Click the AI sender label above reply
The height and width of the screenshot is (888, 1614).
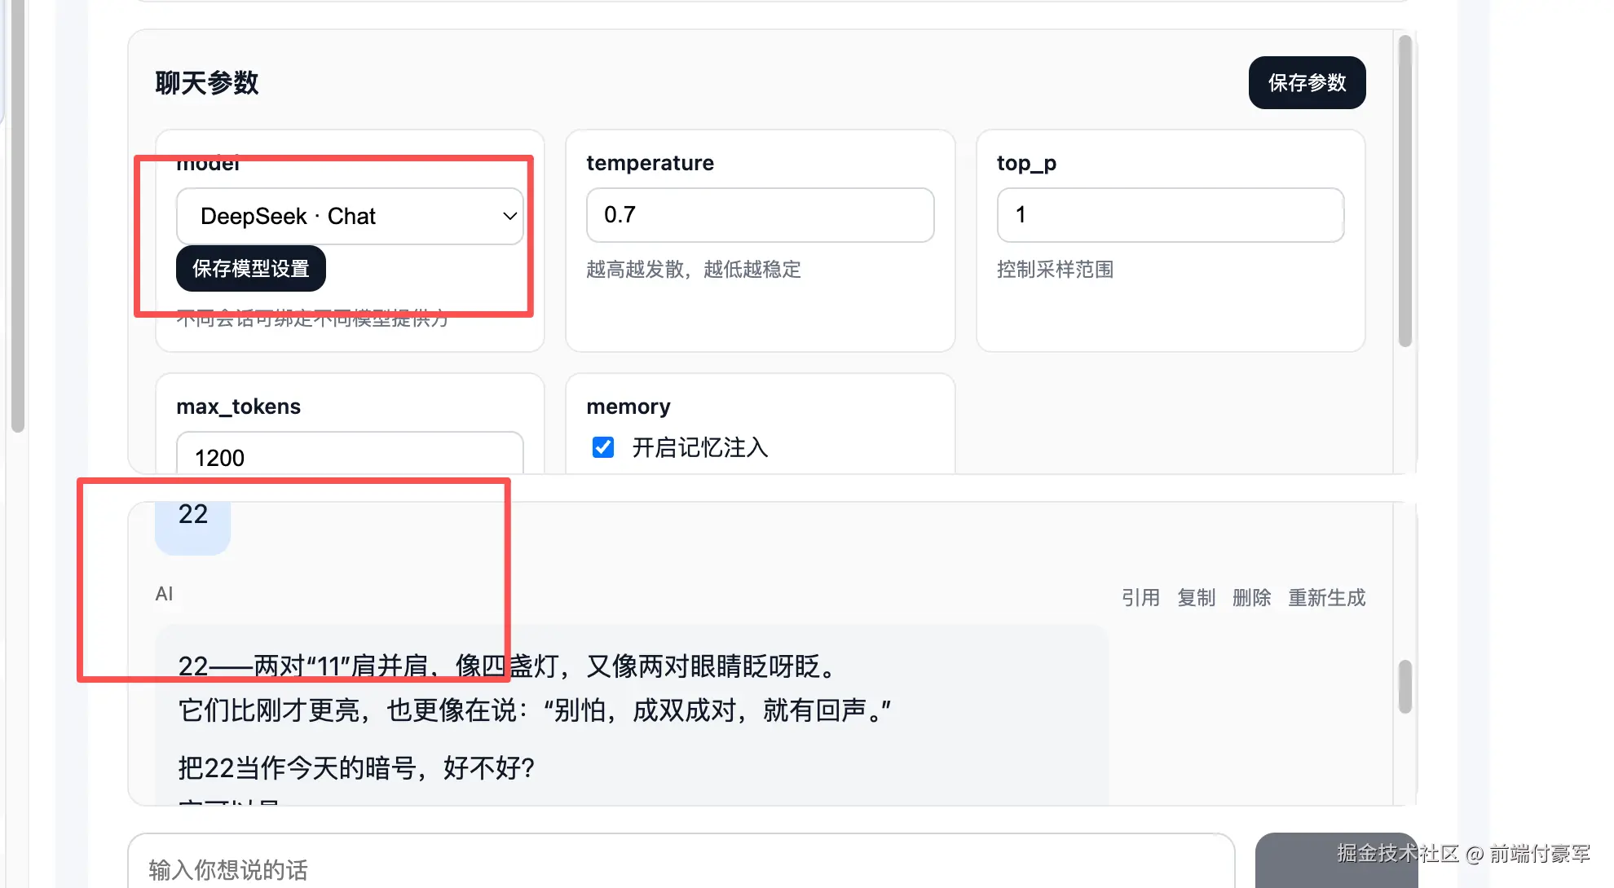[164, 594]
